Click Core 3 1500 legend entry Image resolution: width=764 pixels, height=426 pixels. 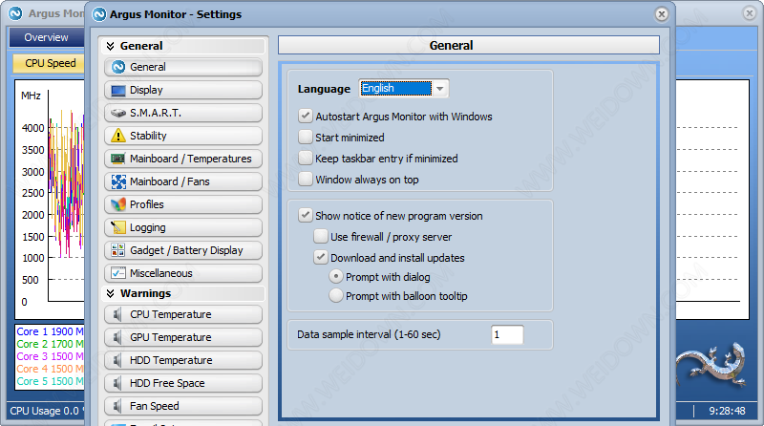click(50, 356)
